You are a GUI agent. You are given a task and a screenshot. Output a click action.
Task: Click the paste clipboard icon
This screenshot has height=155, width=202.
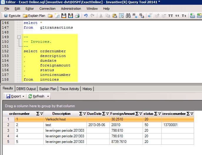[x=114, y=16]
